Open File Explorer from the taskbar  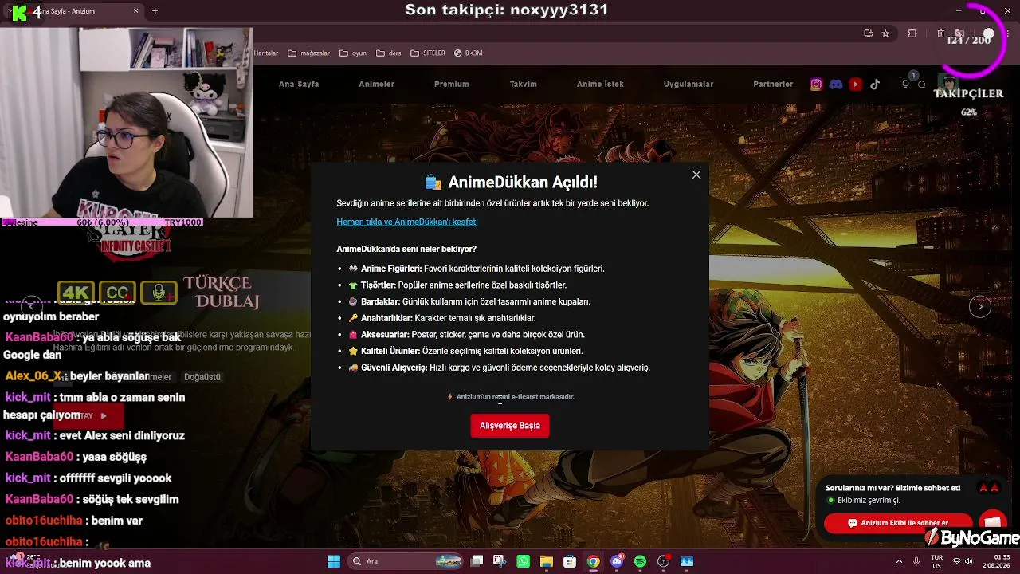coord(547,561)
